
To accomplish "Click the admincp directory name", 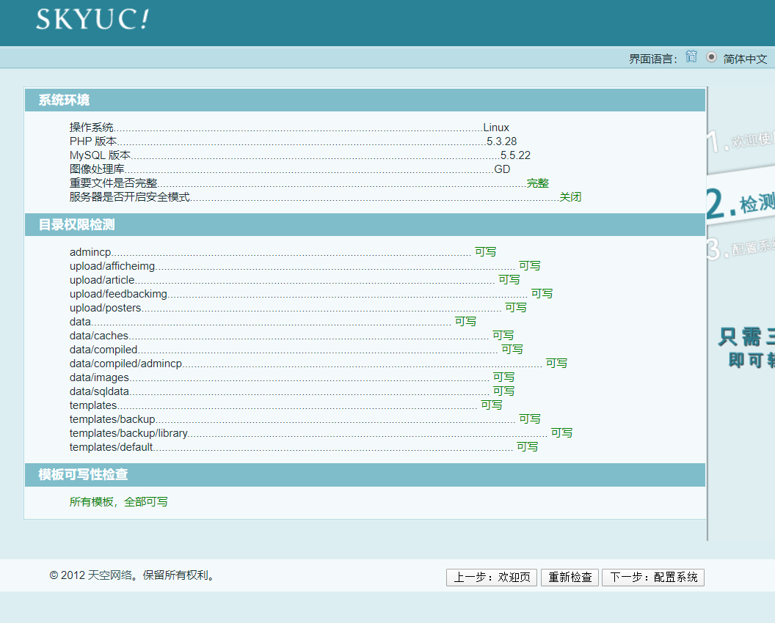I will [90, 252].
